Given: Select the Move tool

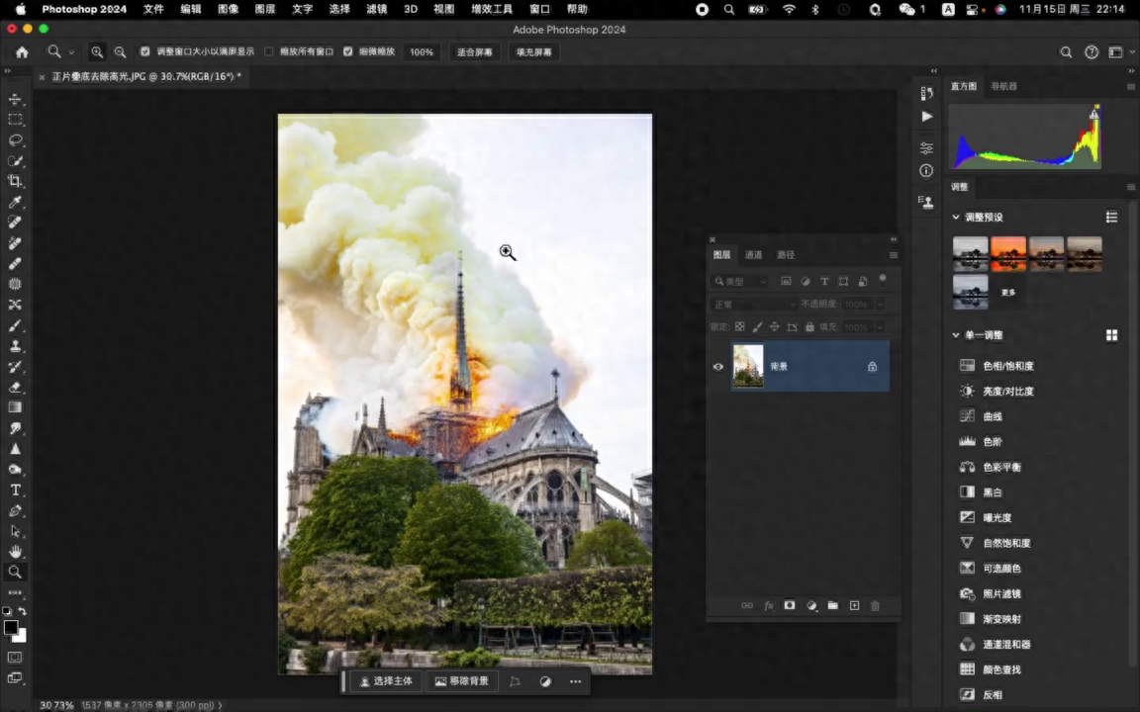Looking at the screenshot, I should [15, 99].
